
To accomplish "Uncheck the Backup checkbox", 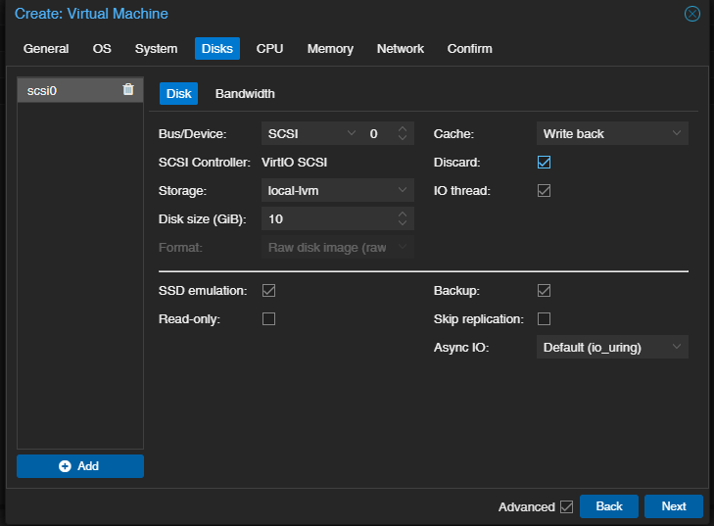I will click(544, 291).
